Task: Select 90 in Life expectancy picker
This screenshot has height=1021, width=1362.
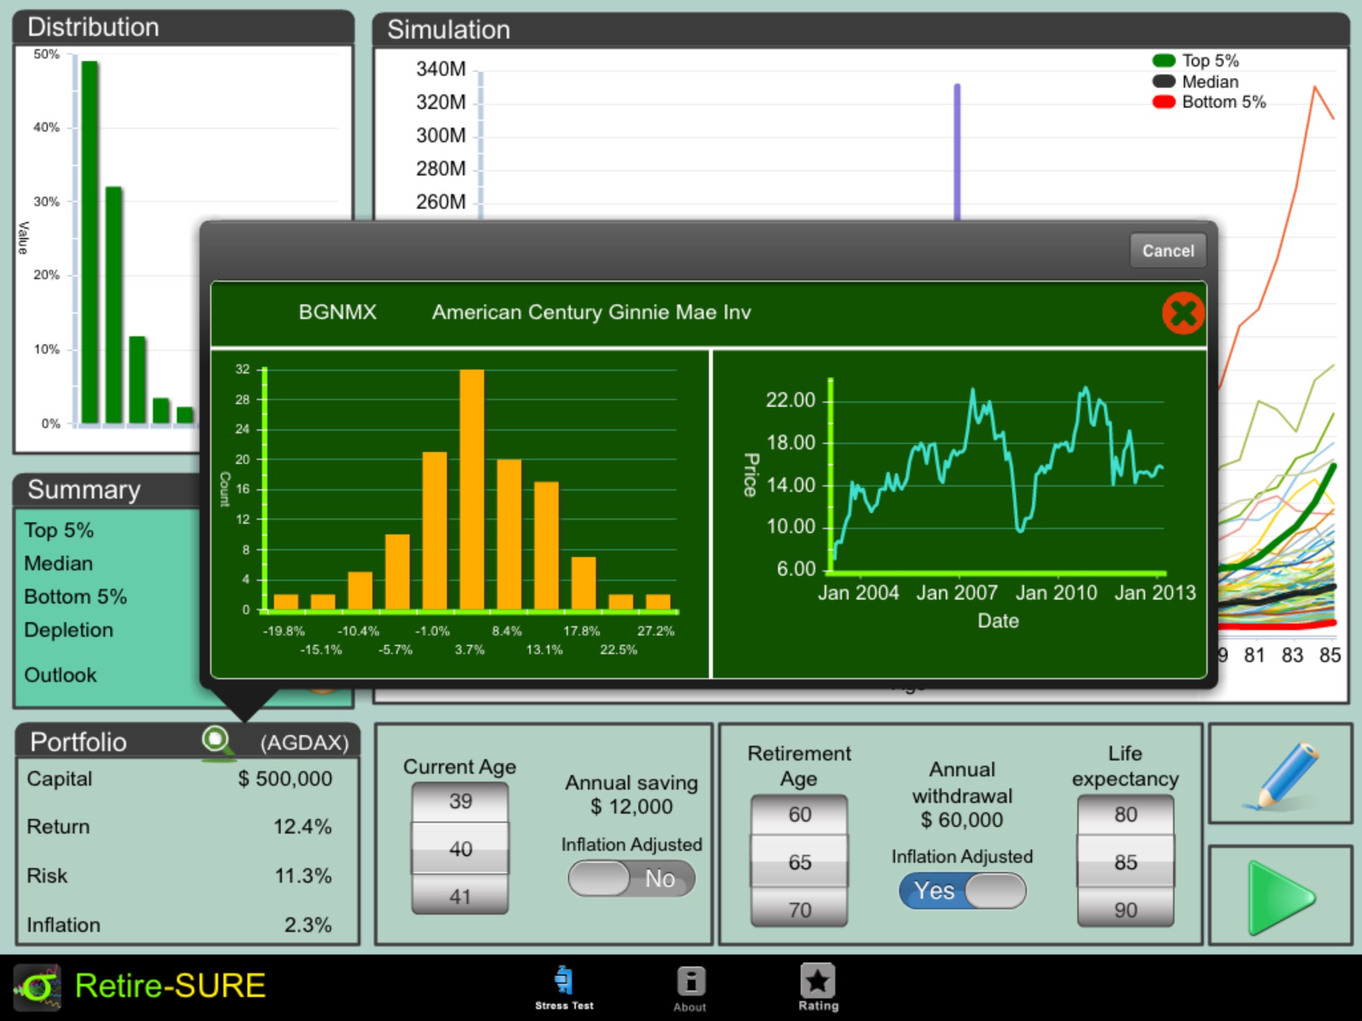Action: pyautogui.click(x=1125, y=910)
